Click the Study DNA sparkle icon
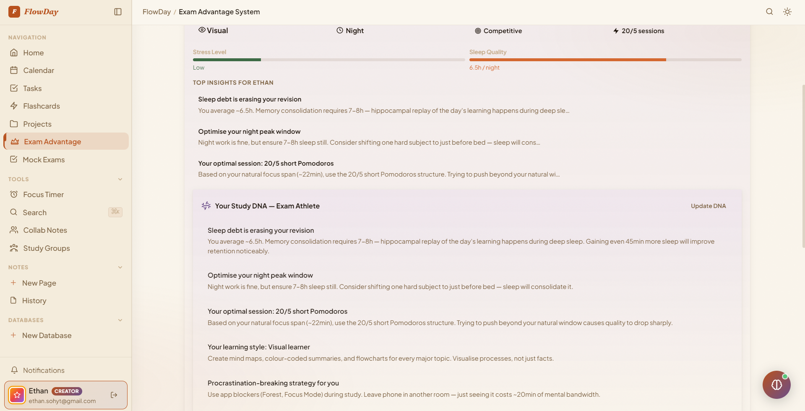 pyautogui.click(x=206, y=206)
